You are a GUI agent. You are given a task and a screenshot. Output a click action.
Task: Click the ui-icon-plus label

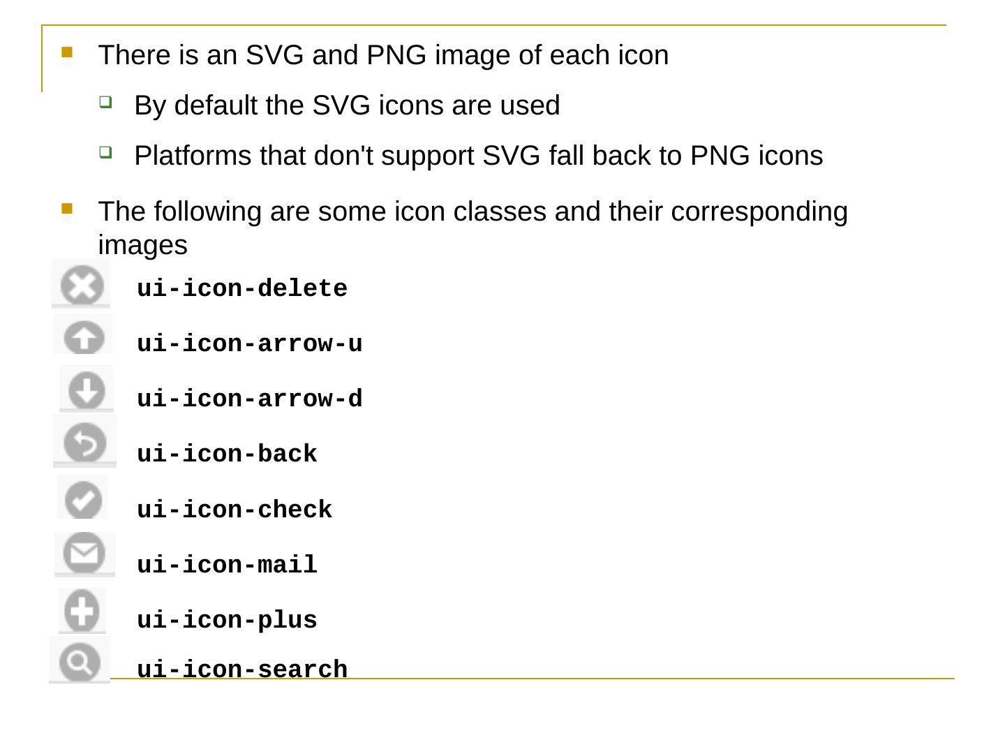click(x=227, y=620)
